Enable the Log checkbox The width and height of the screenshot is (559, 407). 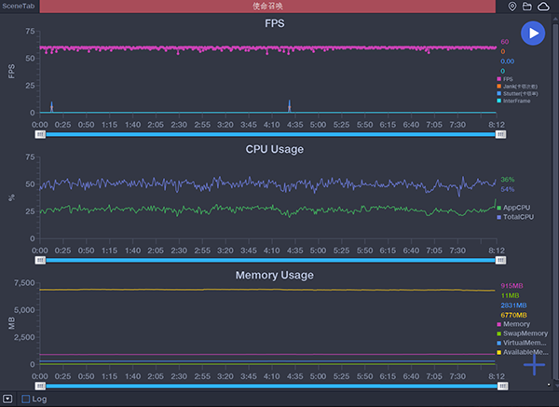click(26, 400)
